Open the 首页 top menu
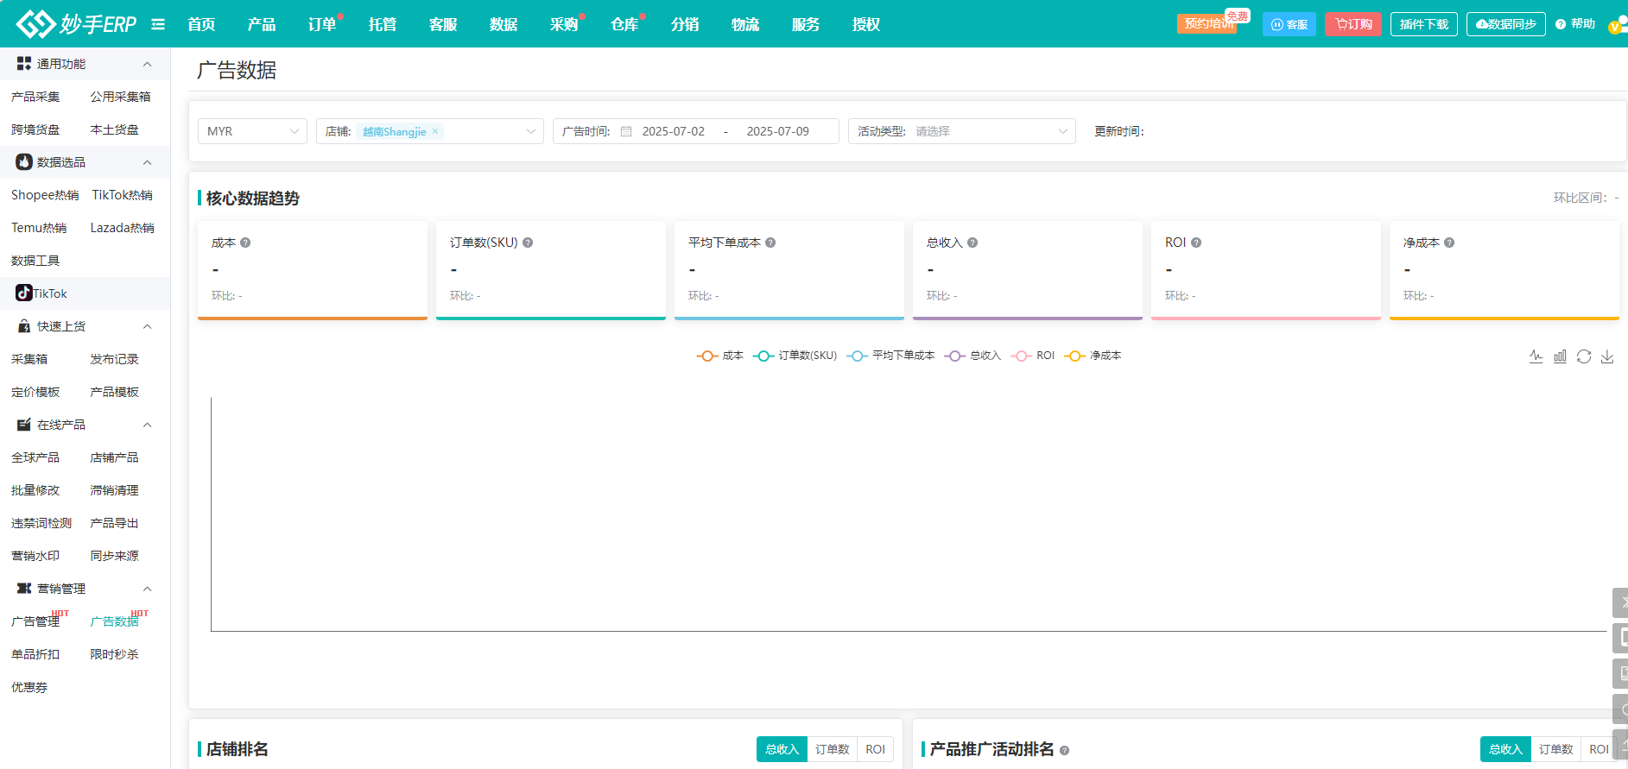 coord(201,24)
